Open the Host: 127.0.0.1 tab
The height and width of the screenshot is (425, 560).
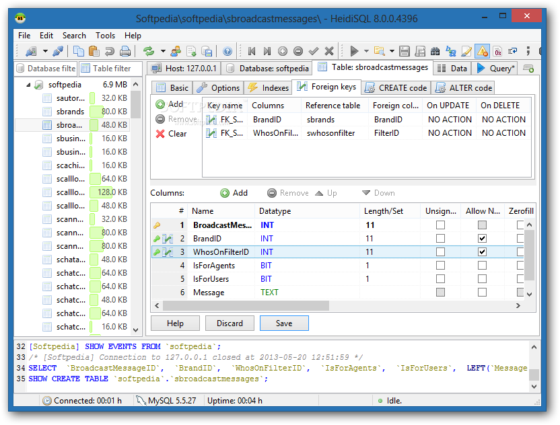(x=184, y=69)
